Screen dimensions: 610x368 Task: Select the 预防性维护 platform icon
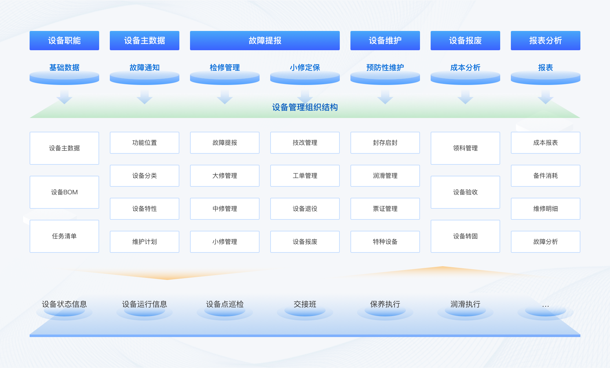(385, 77)
